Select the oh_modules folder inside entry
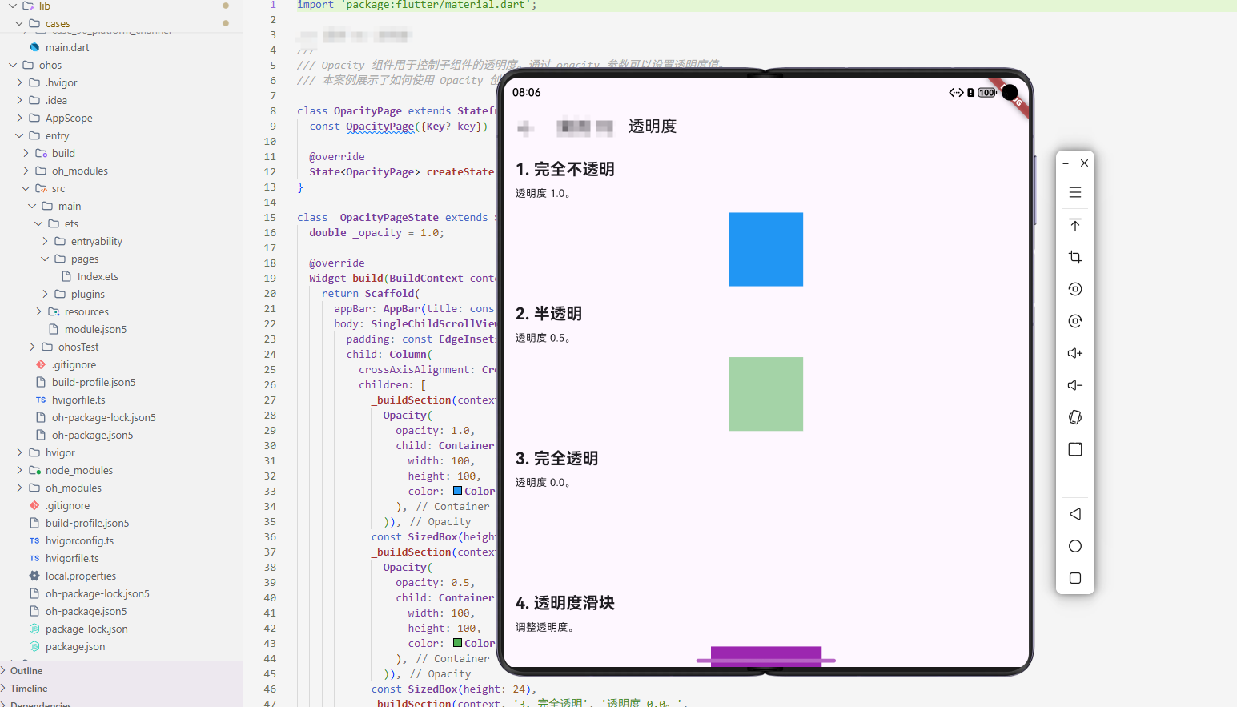Viewport: 1237px width, 707px height. coord(121,171)
